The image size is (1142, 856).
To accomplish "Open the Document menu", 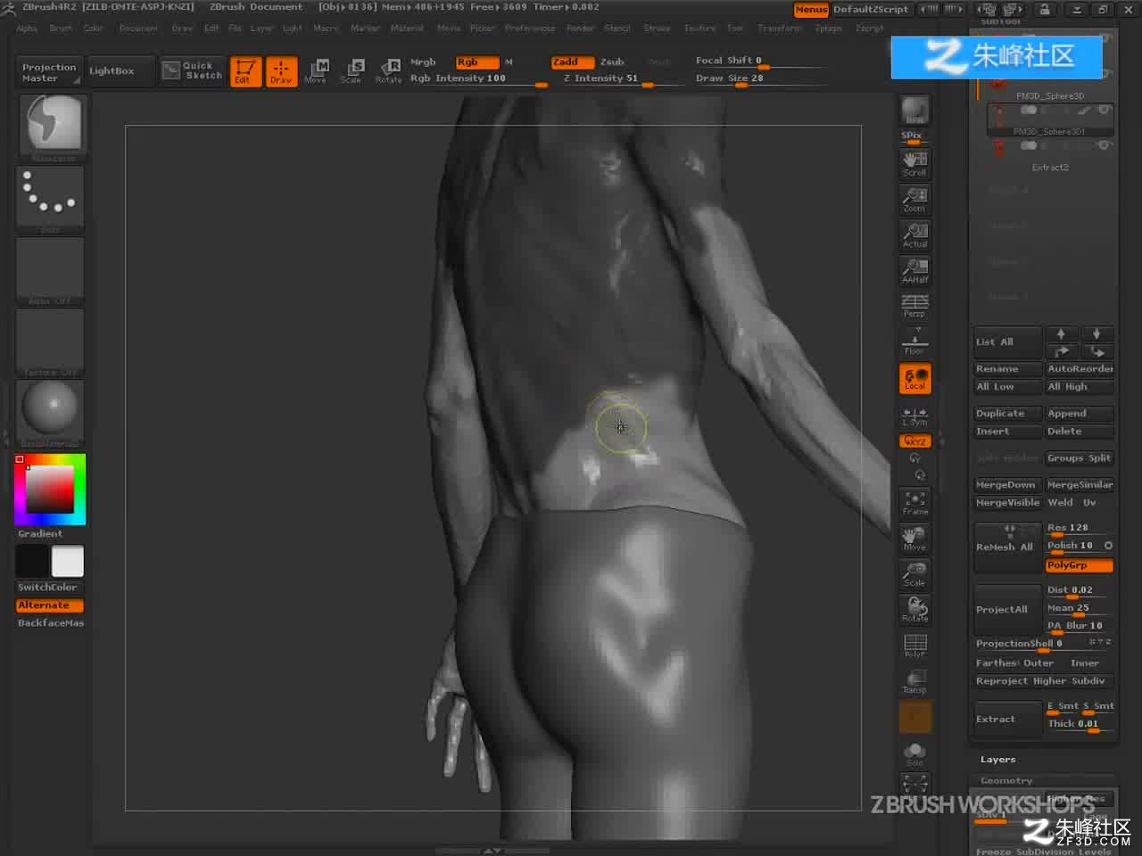I will coord(138,29).
